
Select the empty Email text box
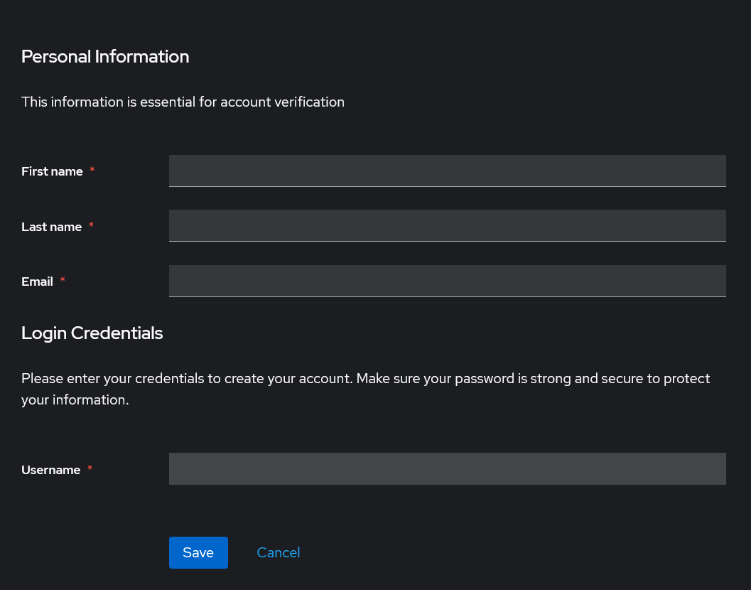pyautogui.click(x=447, y=281)
